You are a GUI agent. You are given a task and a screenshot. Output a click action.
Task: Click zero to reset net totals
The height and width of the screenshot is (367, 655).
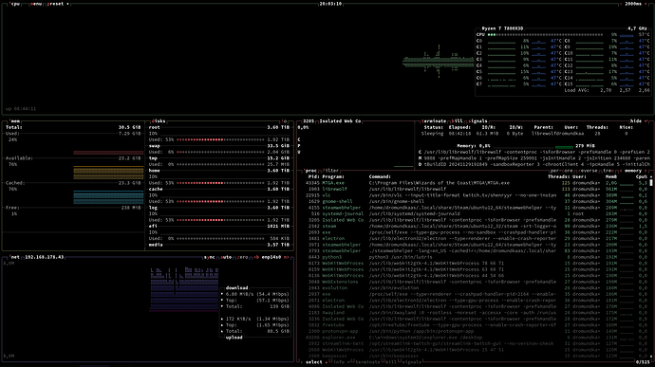[242, 257]
